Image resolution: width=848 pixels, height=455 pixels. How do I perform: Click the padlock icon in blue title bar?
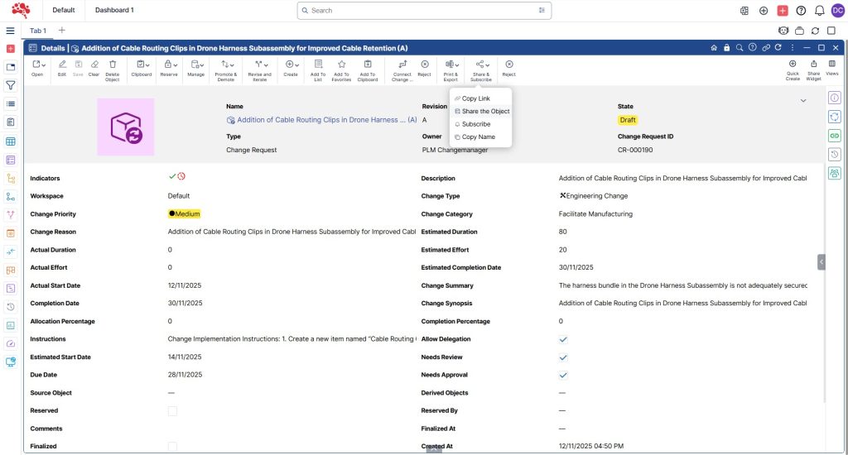pos(727,47)
